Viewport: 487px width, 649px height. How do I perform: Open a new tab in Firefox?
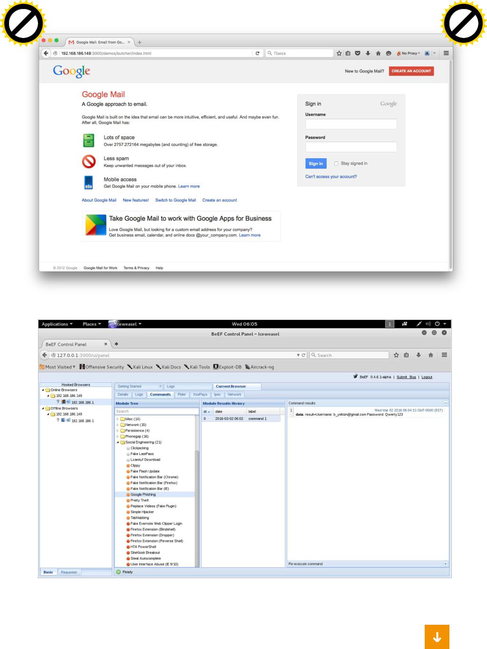coord(139,42)
